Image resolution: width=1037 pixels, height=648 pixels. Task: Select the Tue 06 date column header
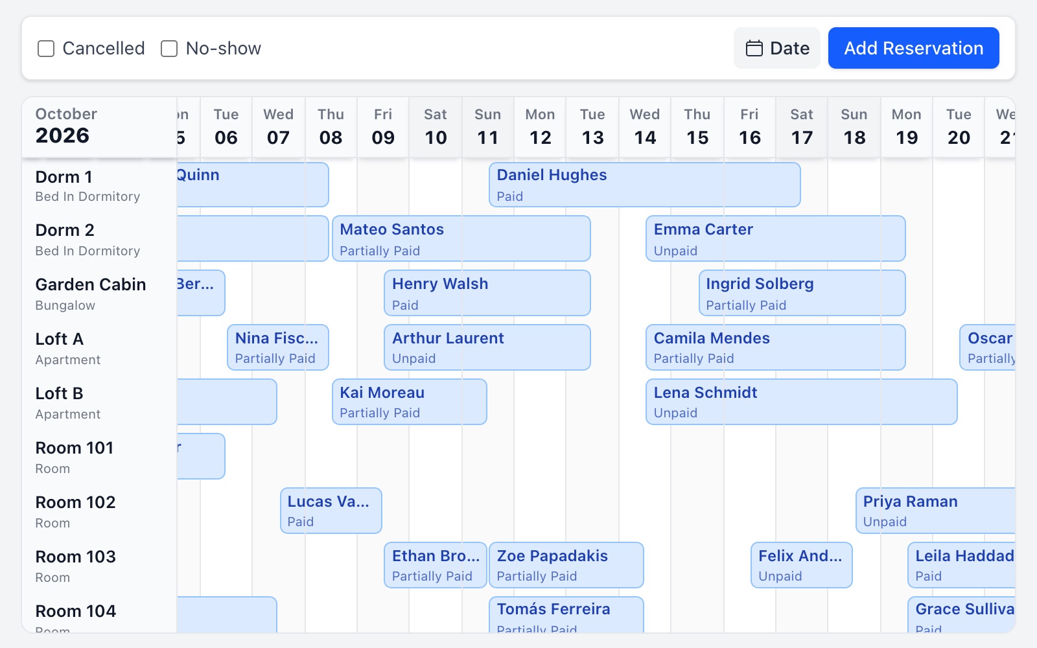pyautogui.click(x=226, y=127)
